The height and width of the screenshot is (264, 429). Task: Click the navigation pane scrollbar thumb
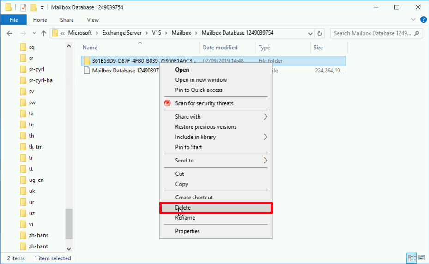(x=69, y=223)
